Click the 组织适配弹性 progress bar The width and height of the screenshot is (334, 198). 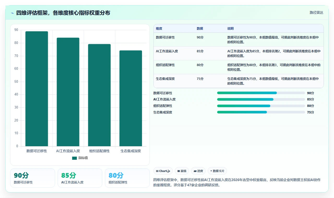261,106
